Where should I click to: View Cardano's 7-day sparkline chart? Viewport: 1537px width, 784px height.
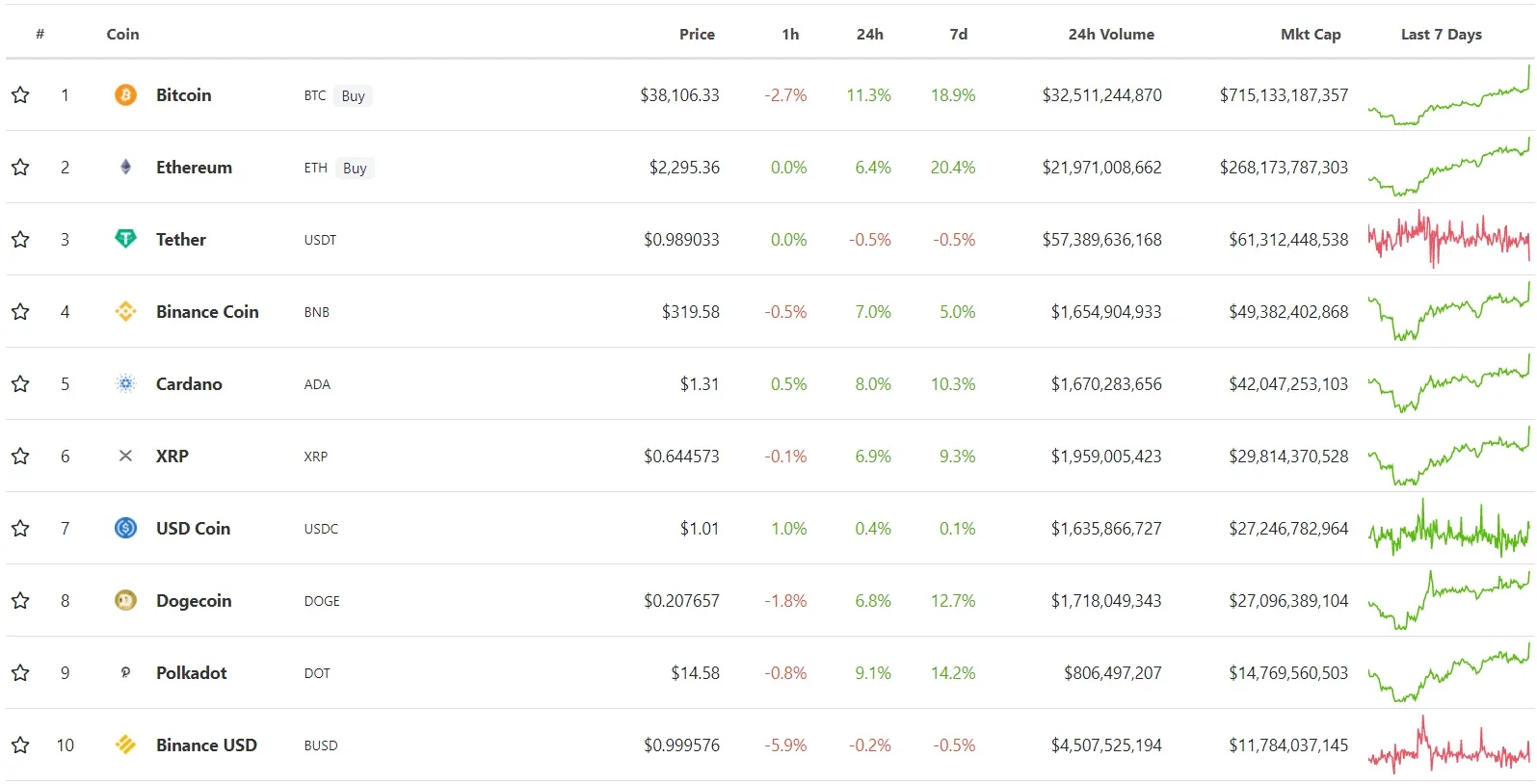(1449, 383)
